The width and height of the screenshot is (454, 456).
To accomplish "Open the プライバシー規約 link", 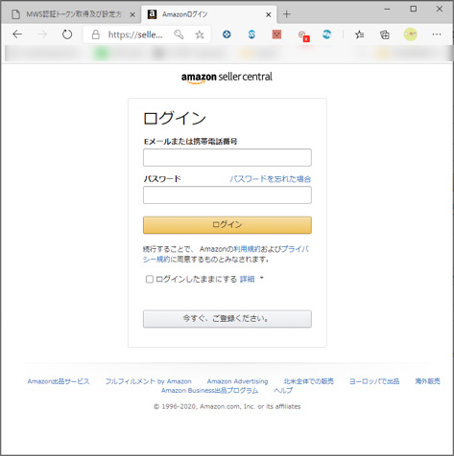I will [x=295, y=249].
